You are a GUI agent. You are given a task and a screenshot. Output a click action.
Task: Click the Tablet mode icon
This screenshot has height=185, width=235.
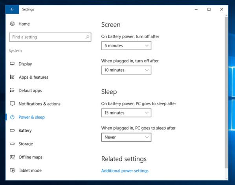[12, 170]
